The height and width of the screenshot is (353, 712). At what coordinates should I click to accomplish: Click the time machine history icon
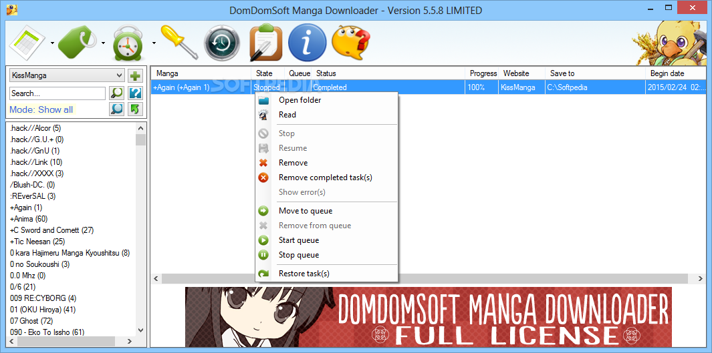(x=221, y=43)
